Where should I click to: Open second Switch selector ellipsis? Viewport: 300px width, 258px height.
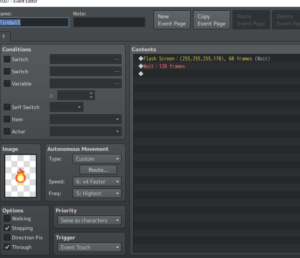(x=117, y=71)
